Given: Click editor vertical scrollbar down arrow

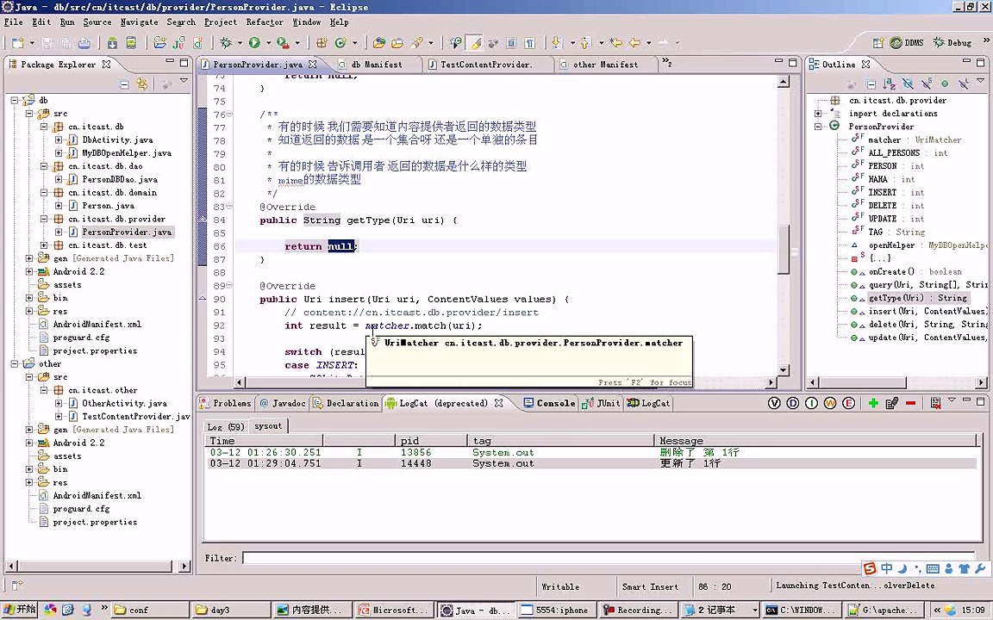Looking at the screenshot, I should point(784,370).
